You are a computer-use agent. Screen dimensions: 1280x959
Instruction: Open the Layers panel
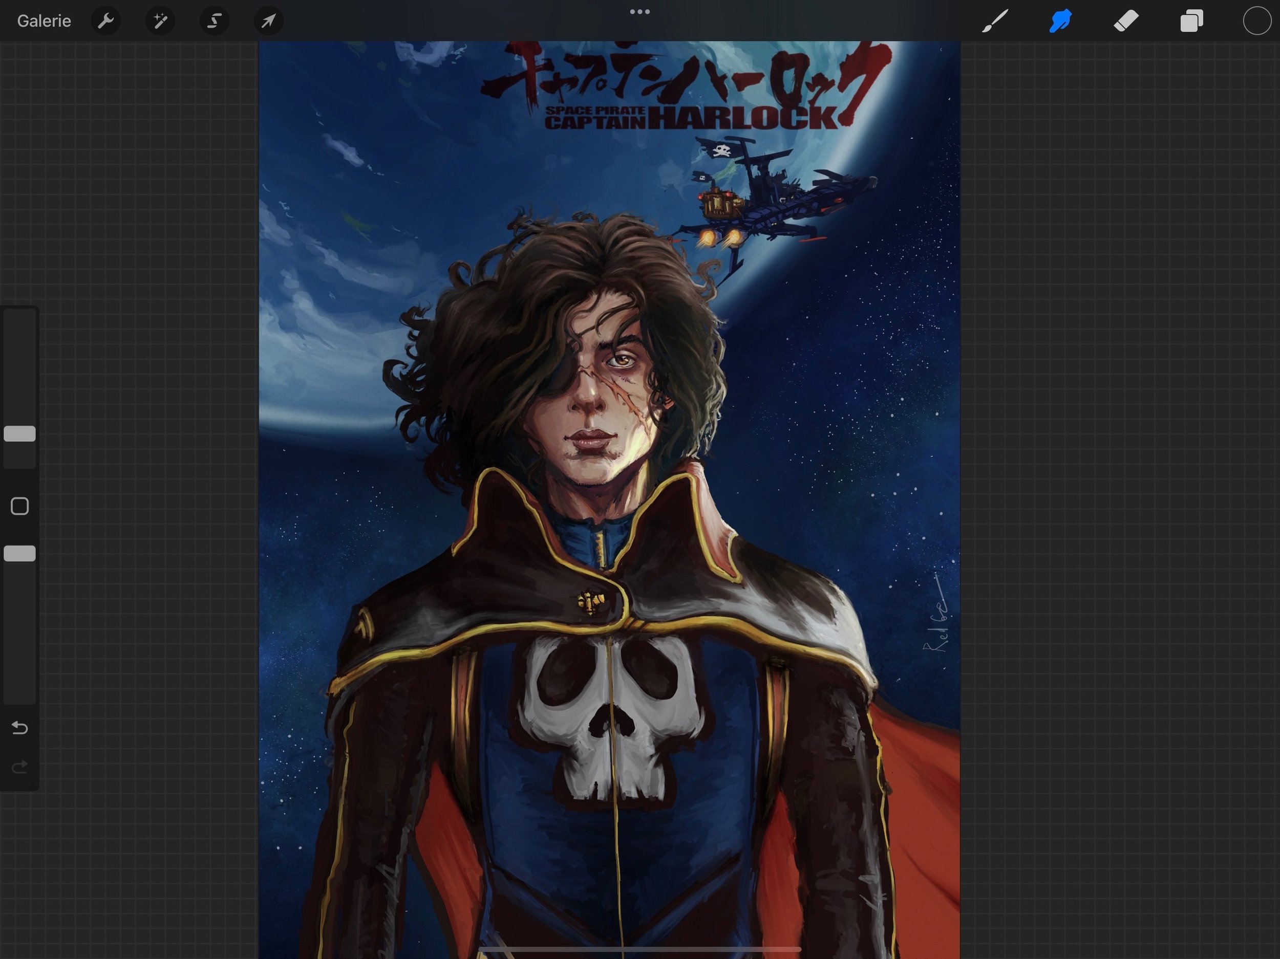(1191, 21)
